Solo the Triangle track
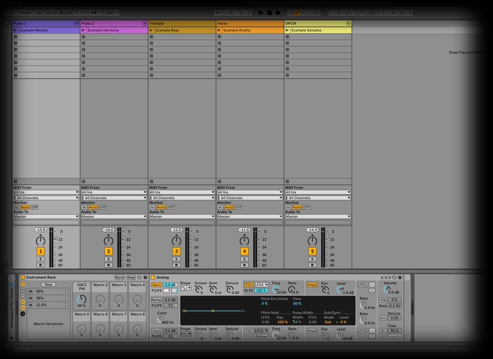Viewport: 493px width, 359px height. (177, 259)
